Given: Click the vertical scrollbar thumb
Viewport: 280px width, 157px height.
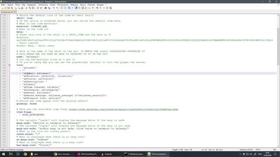Looking at the screenshot, I should point(278,46).
